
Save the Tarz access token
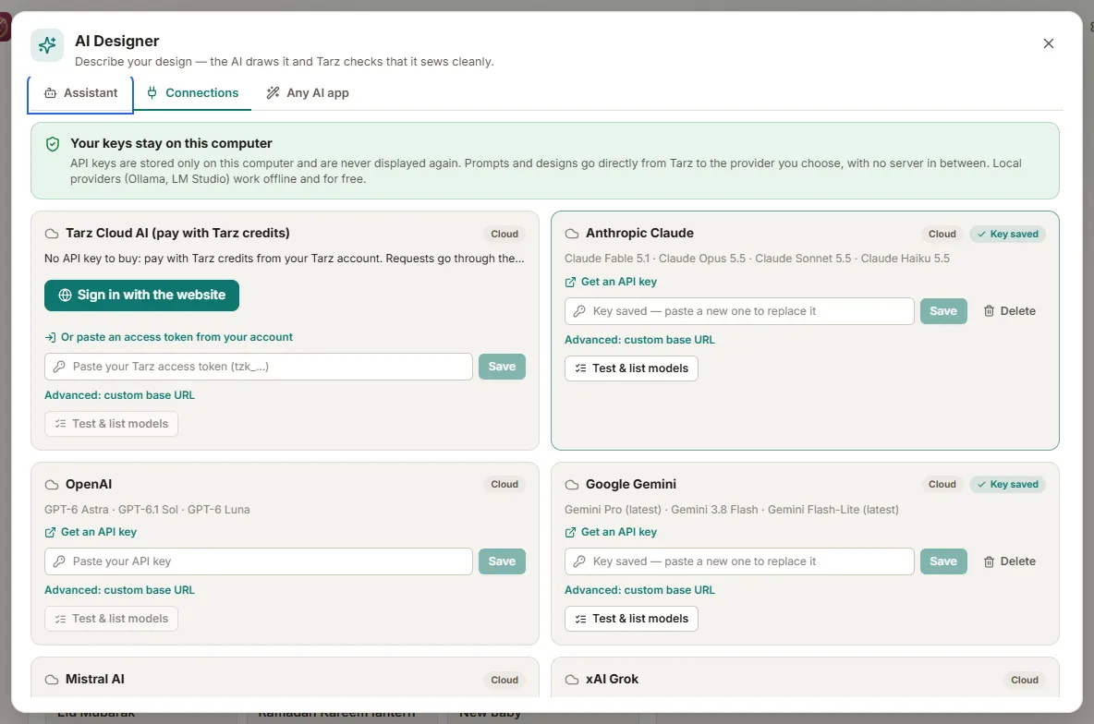point(503,367)
